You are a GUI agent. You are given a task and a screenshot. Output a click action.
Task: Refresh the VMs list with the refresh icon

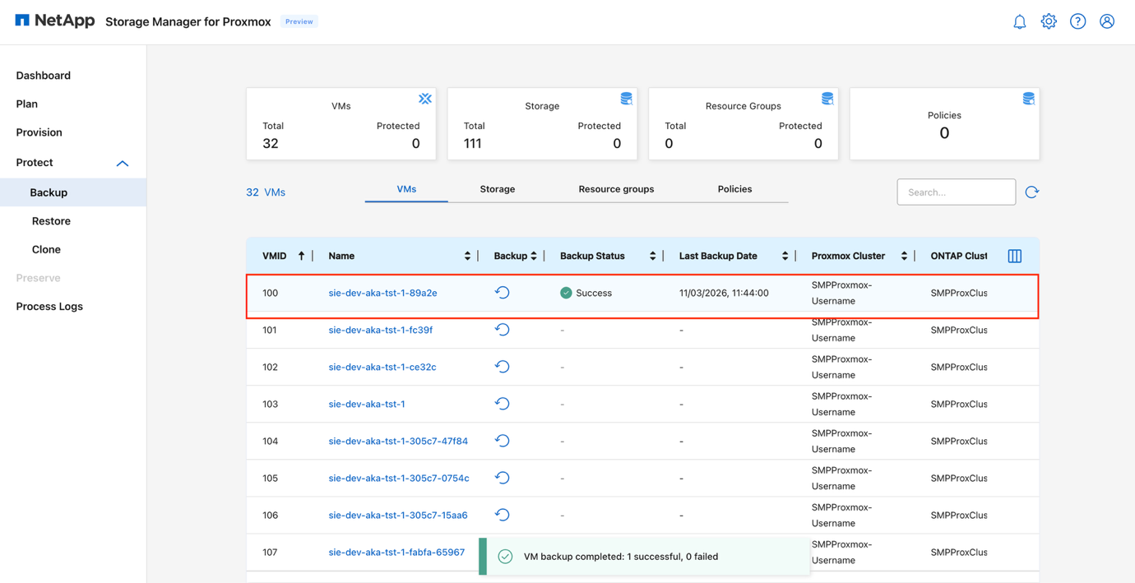click(x=1032, y=191)
